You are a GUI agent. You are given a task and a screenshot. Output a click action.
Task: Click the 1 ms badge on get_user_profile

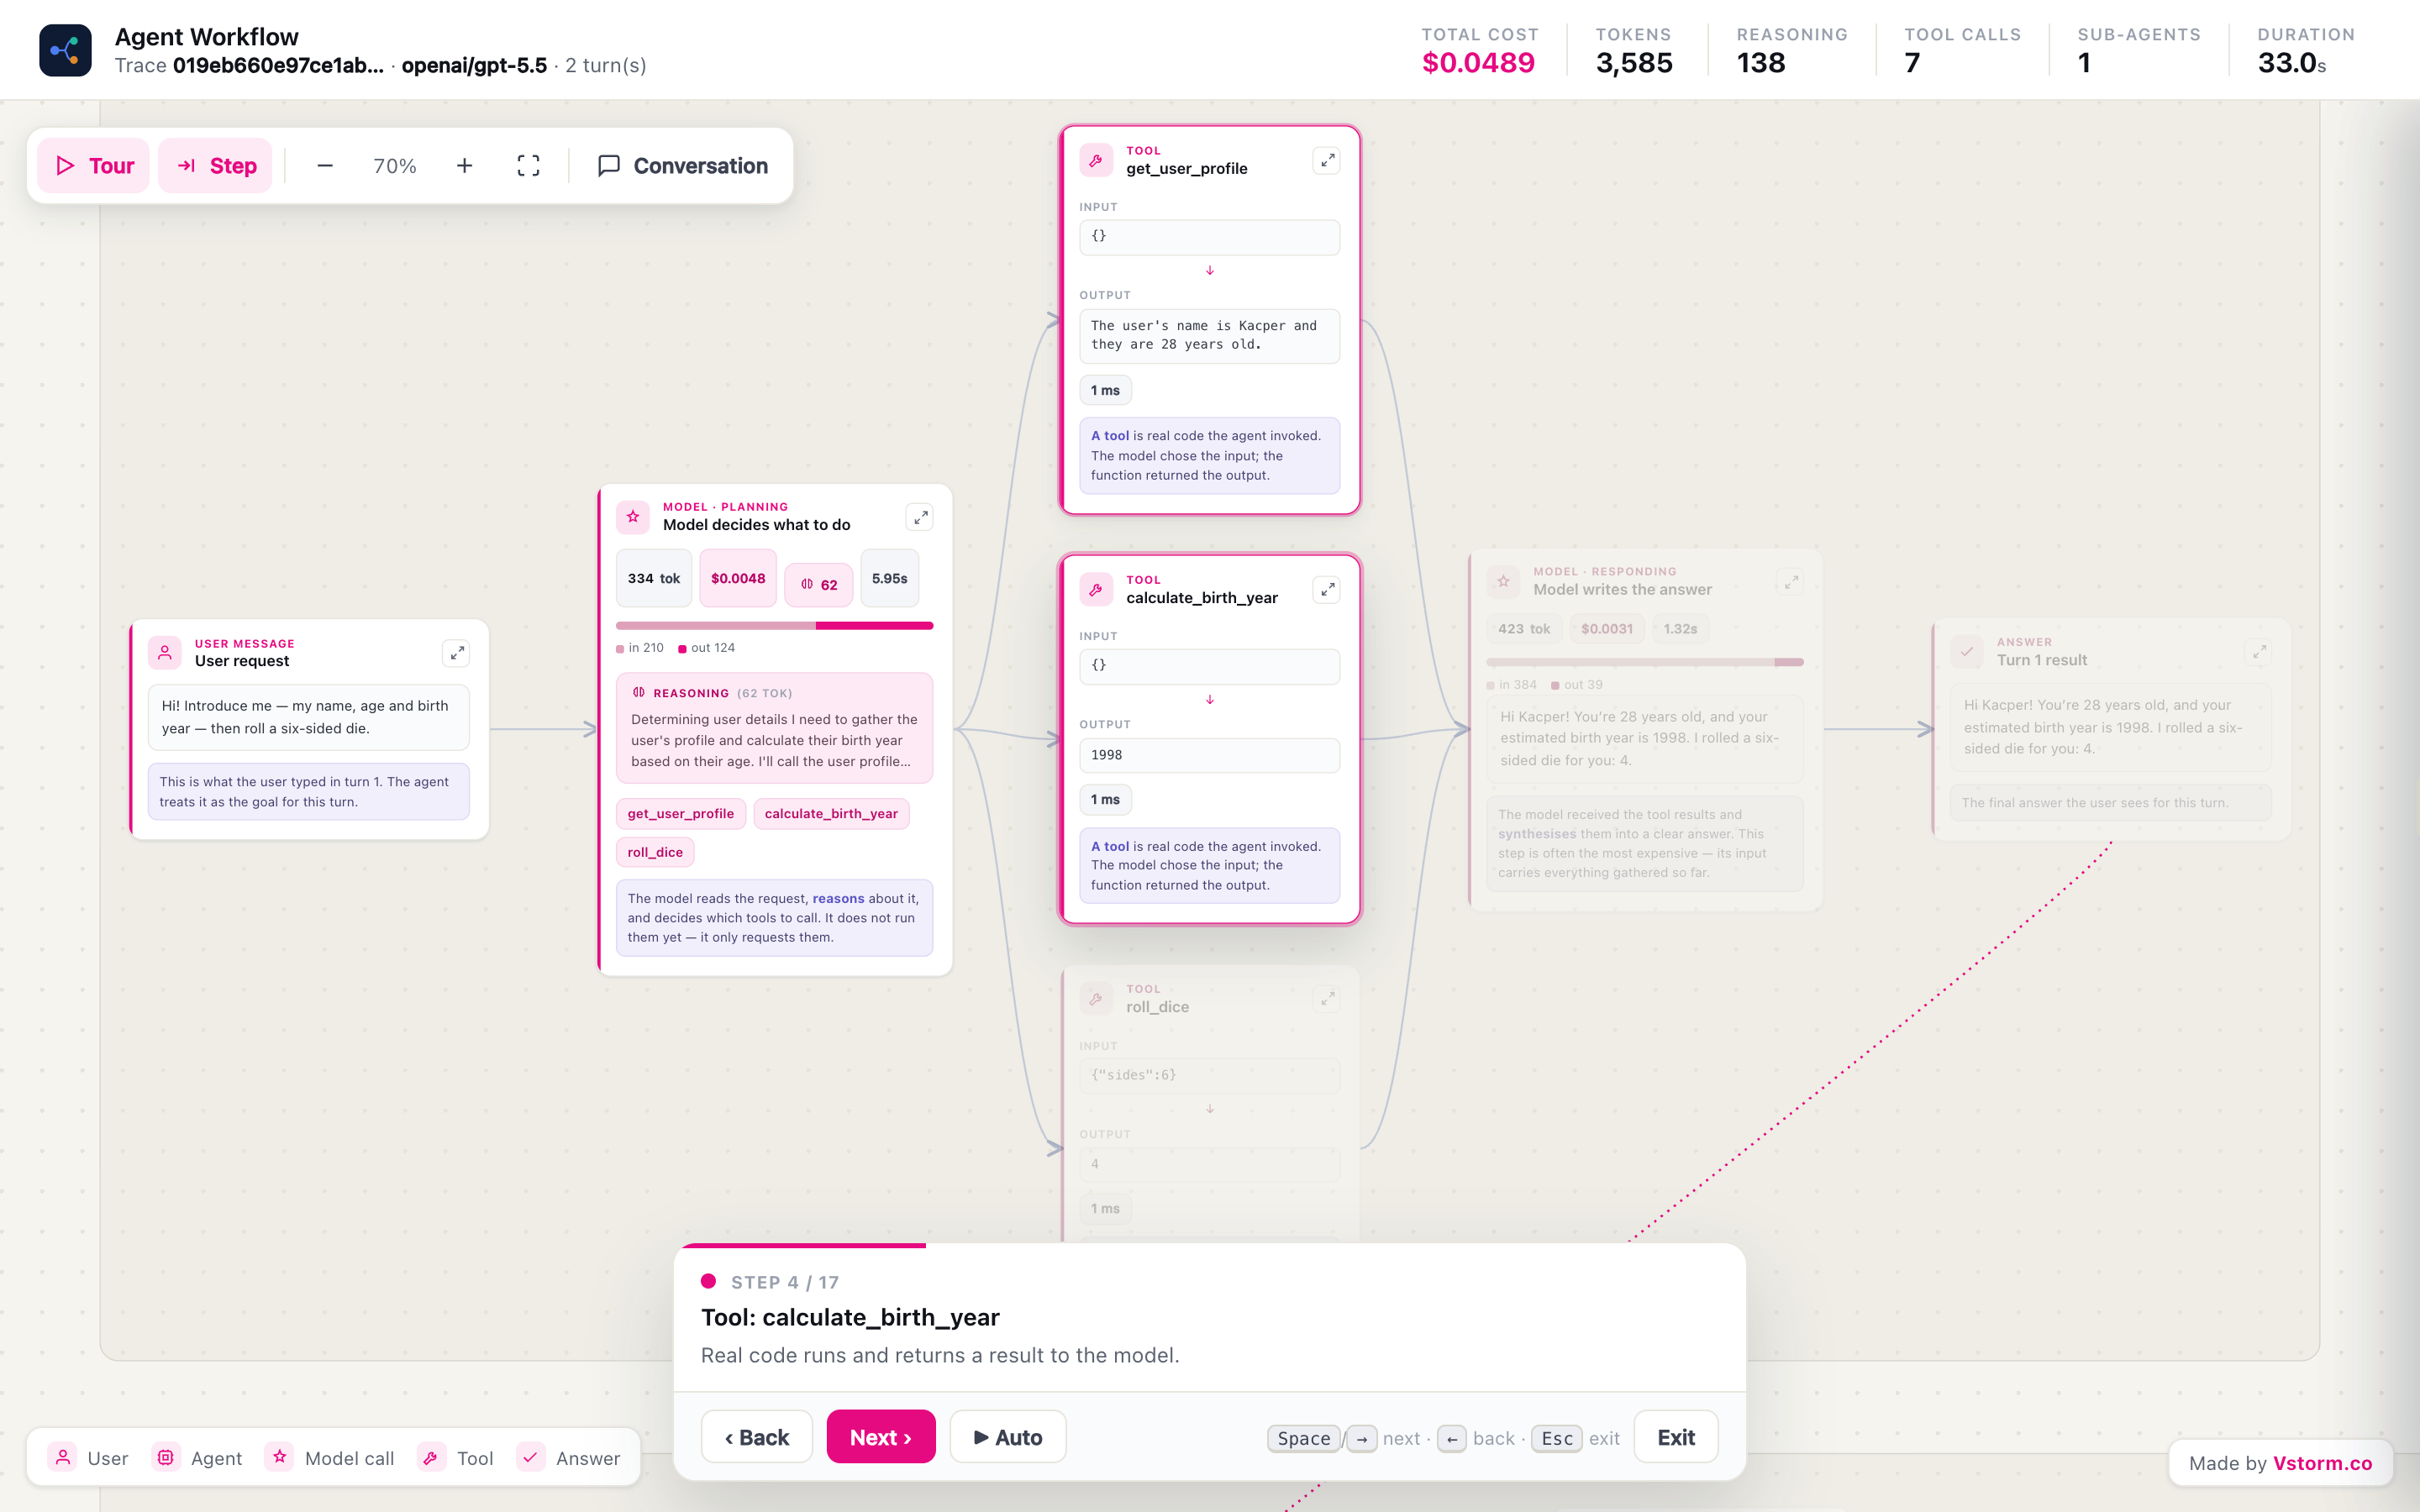pos(1105,390)
